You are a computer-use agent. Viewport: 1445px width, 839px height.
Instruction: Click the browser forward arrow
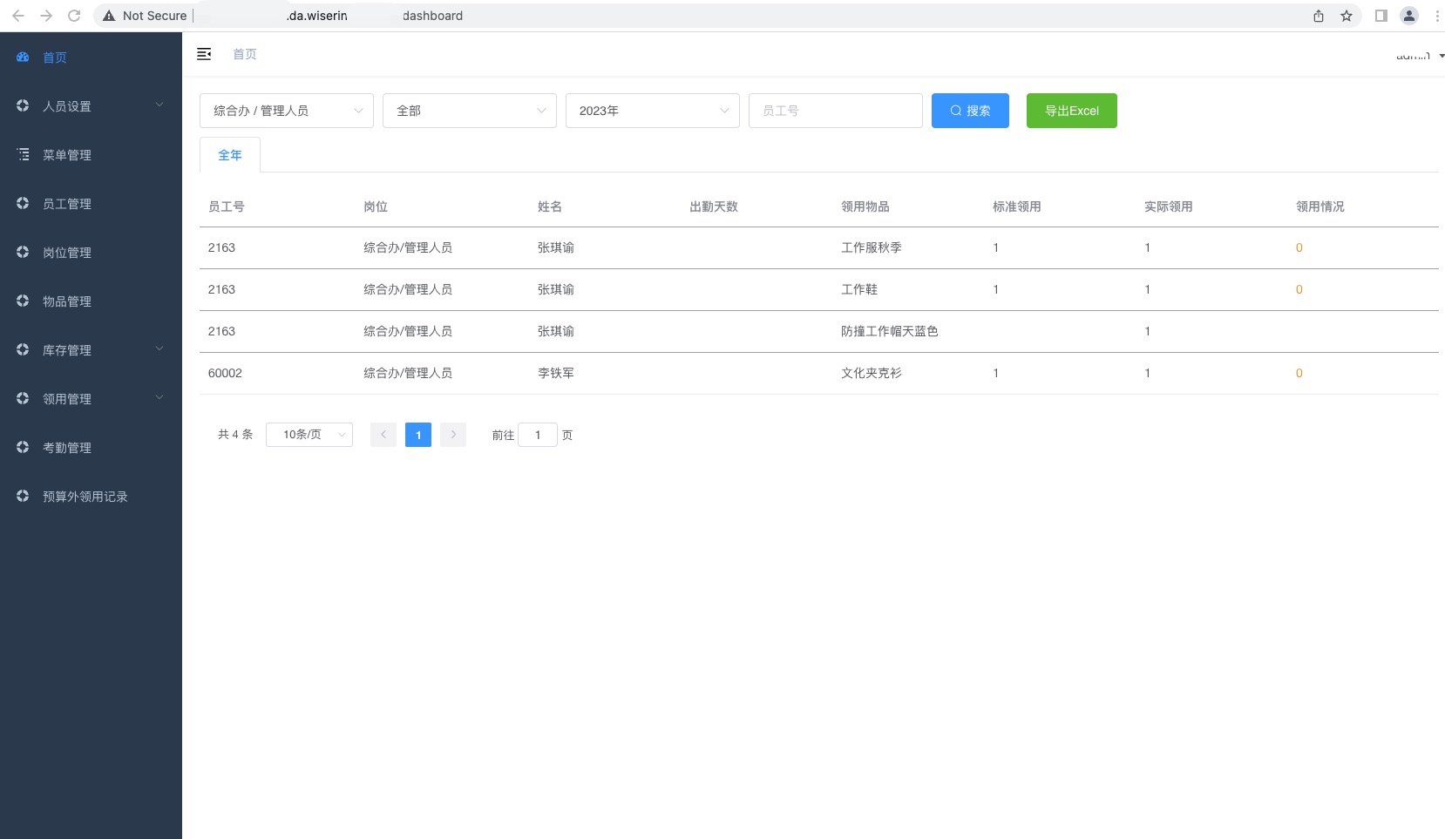click(x=46, y=16)
